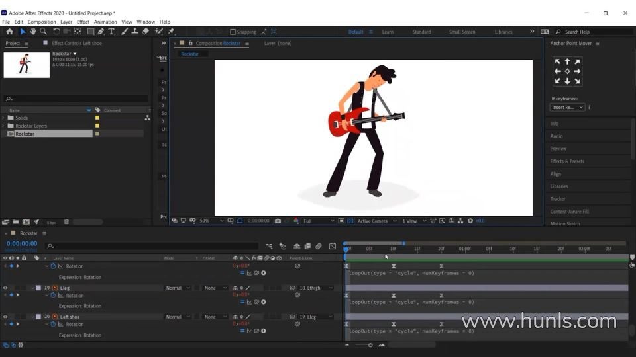636x357 pixels.
Task: Select the Pen tool
Action: click(x=101, y=31)
